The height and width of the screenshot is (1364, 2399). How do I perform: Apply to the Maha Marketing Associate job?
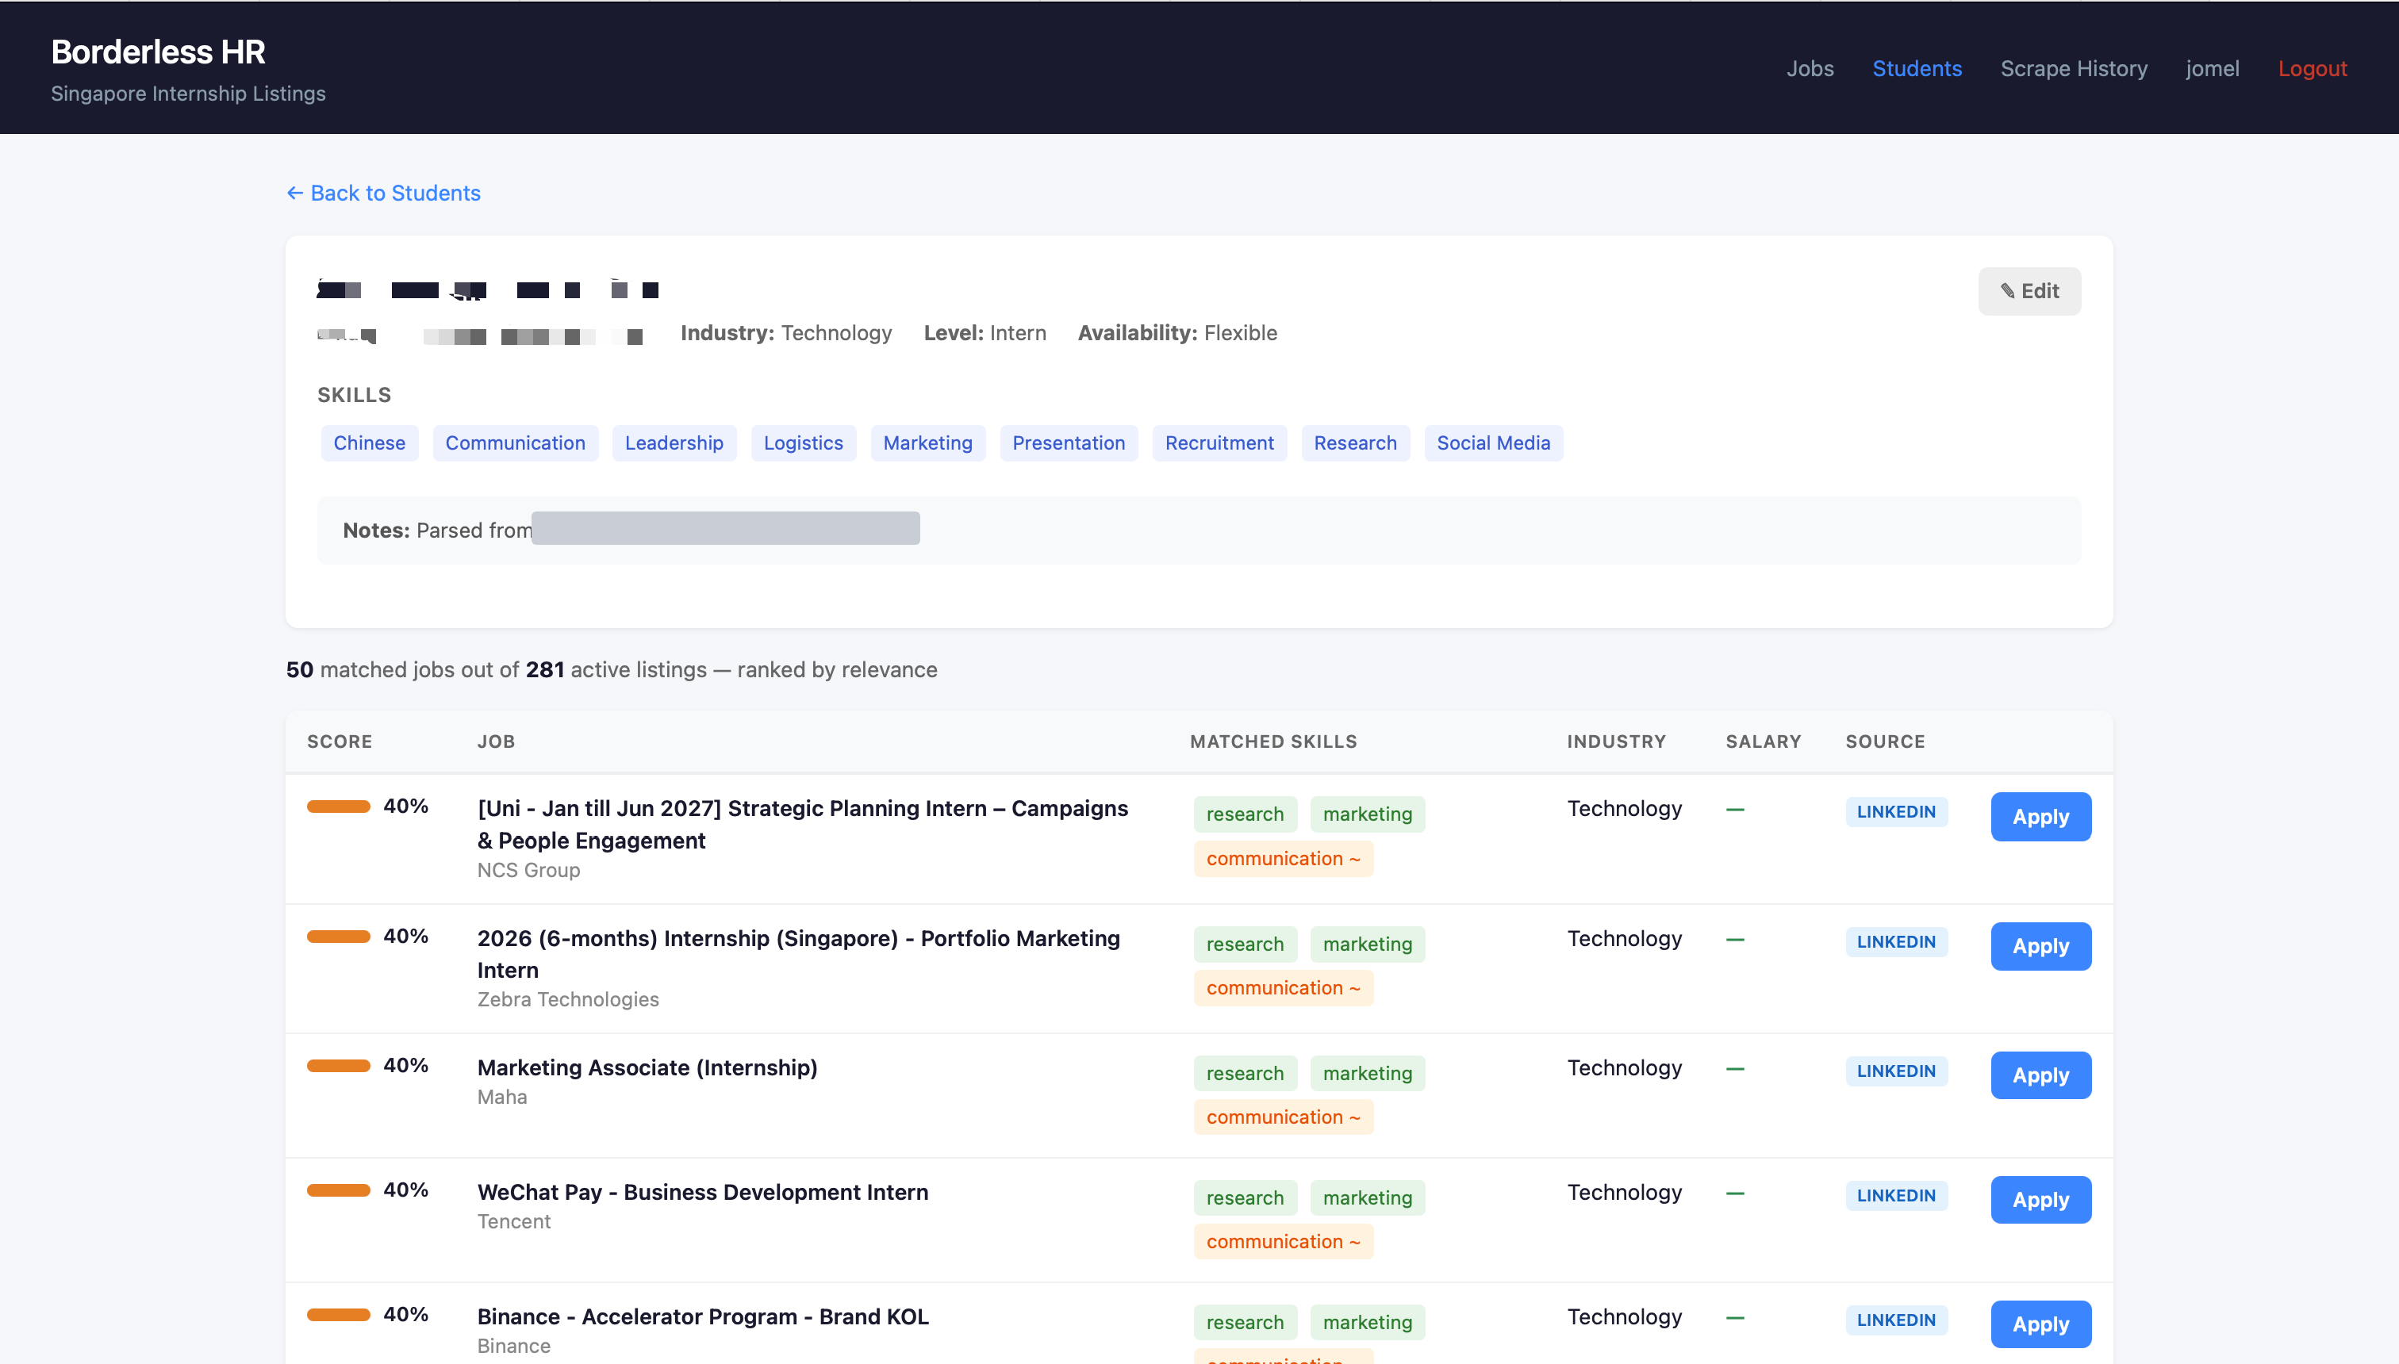(2040, 1075)
